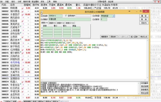This screenshot has width=161, height=102.
Task: Expand the 分类▲ tab at the bottom
Action: coord(8,101)
